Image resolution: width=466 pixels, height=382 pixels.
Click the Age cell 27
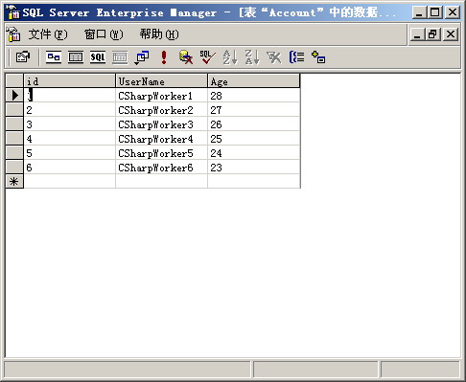coord(254,110)
